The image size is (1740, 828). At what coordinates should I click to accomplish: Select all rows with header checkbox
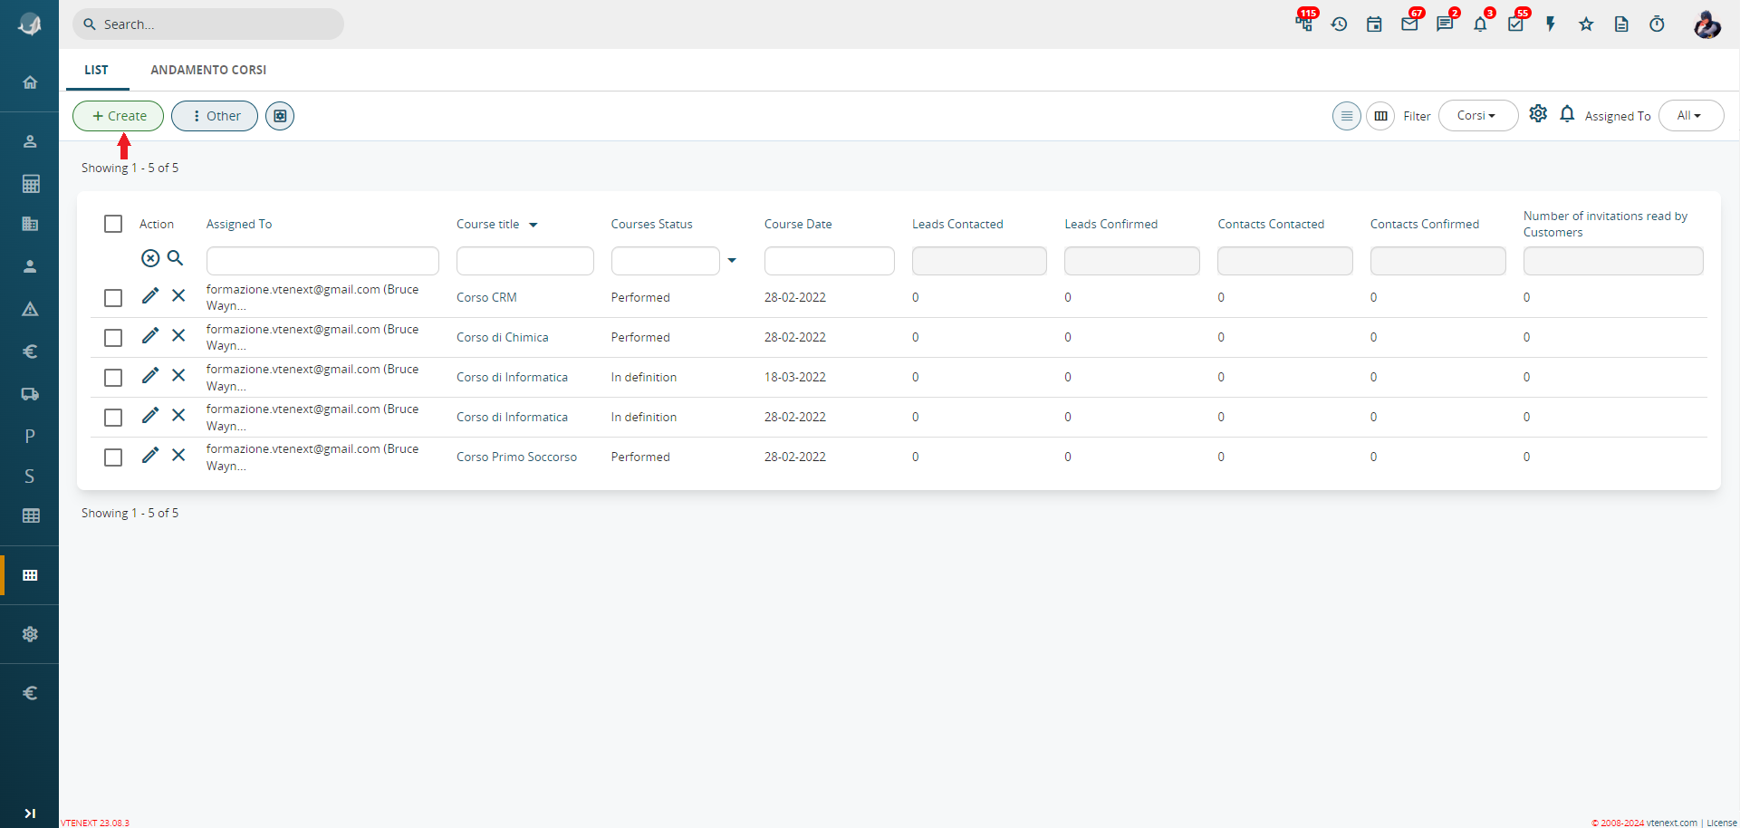(x=113, y=224)
